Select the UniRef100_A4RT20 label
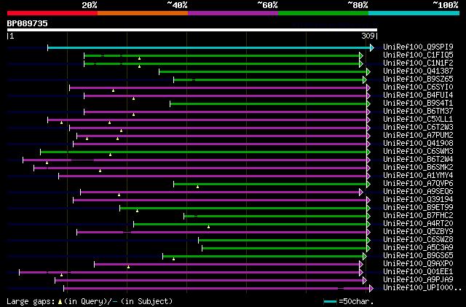Viewport: 466px width, 307px height. (x=418, y=224)
